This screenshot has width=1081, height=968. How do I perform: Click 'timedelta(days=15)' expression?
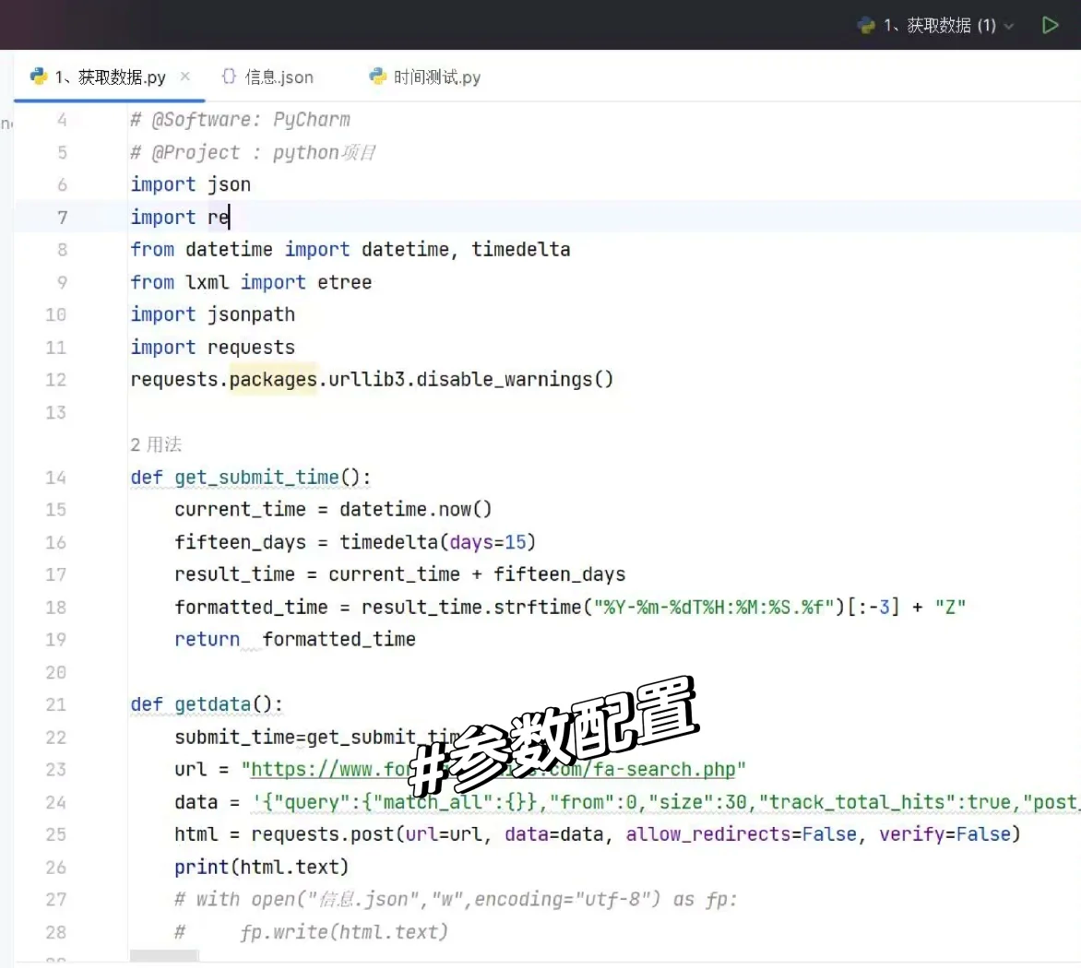(x=438, y=542)
